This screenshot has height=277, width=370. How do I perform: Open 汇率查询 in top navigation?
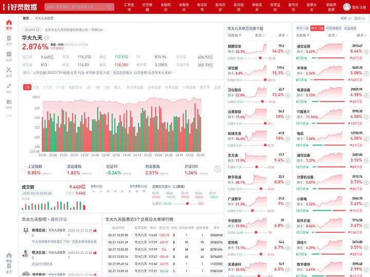(x=129, y=7)
